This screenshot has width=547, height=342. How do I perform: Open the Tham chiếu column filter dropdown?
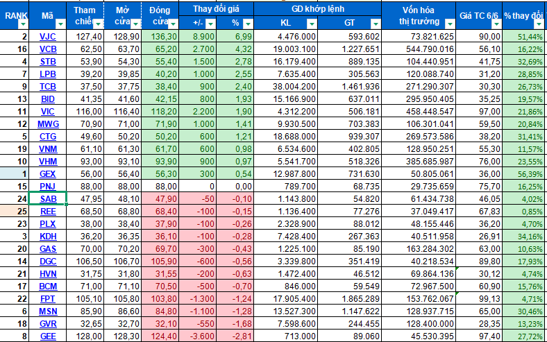(x=98, y=24)
